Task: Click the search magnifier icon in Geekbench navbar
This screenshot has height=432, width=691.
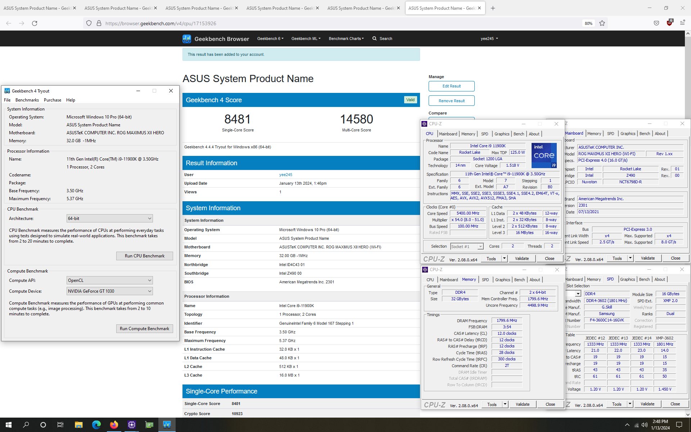Action: [x=374, y=39]
